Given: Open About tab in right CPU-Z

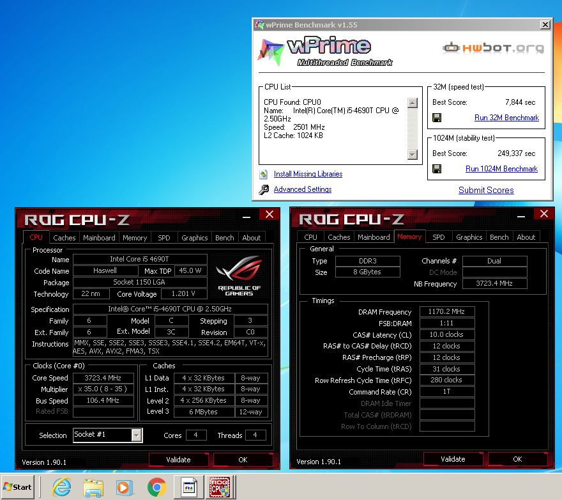Looking at the screenshot, I should (x=526, y=237).
